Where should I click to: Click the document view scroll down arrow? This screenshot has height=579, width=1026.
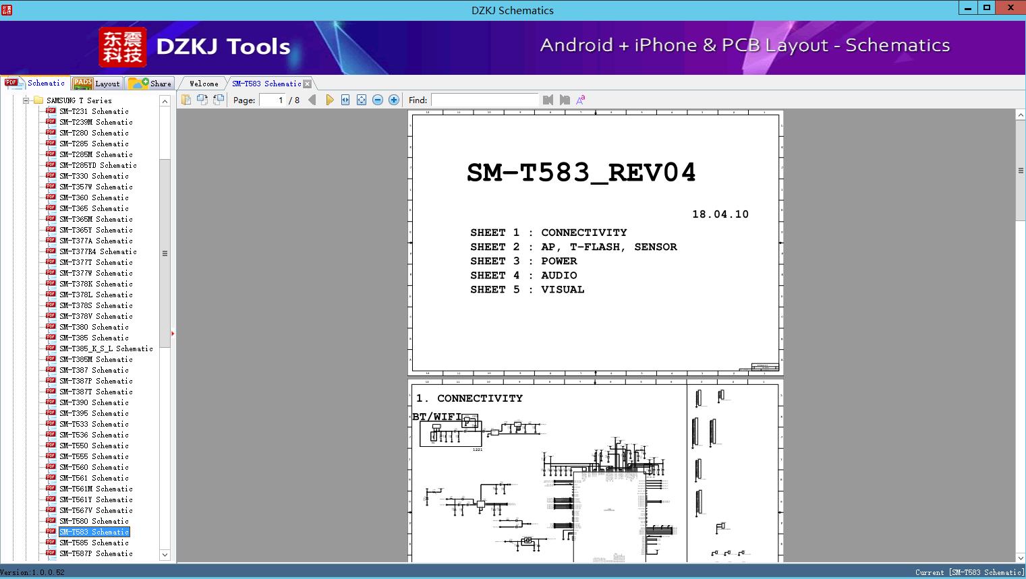(x=1021, y=557)
